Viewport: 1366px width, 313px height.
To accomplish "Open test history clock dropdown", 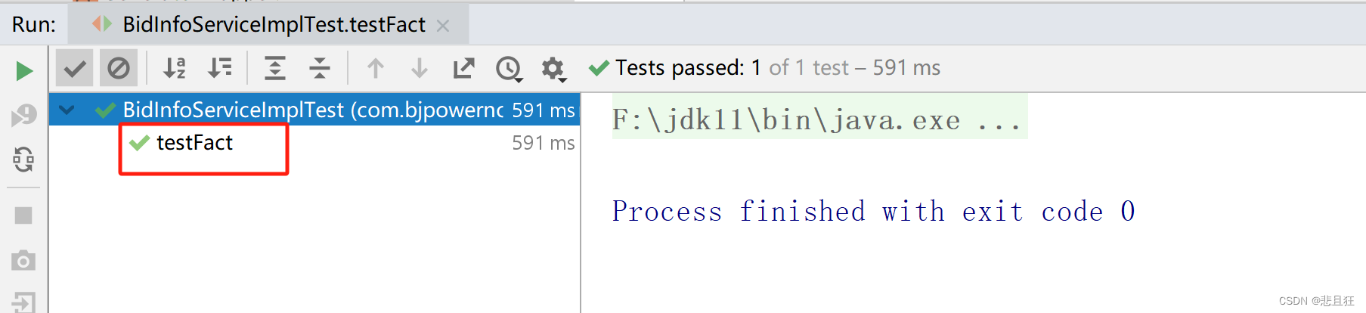I will (x=509, y=69).
